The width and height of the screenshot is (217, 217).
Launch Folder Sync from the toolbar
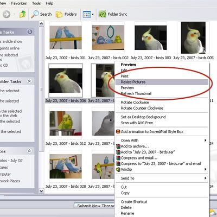[113, 14]
